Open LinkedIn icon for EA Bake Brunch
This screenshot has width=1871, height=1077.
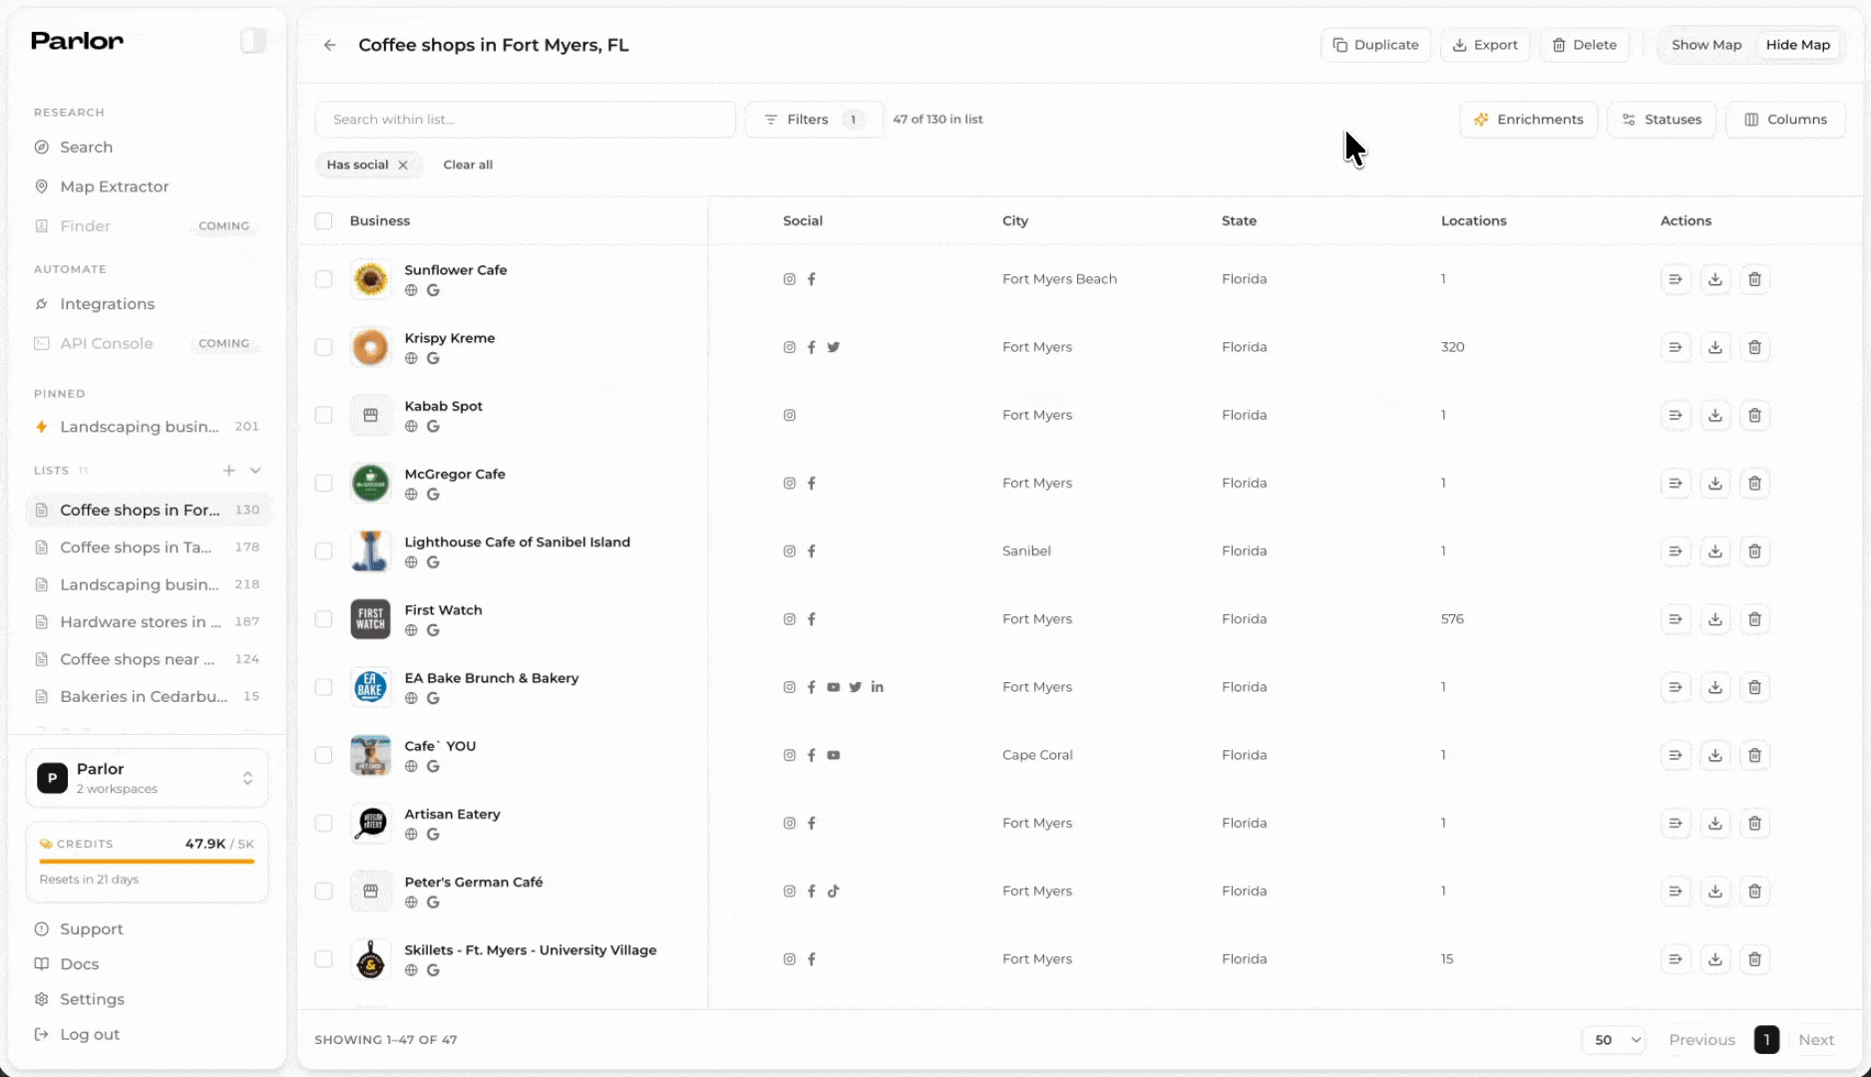pyautogui.click(x=877, y=687)
